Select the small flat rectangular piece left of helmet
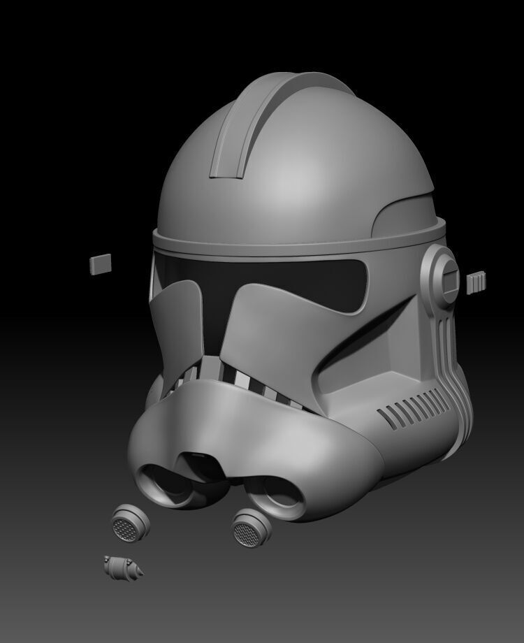The image size is (524, 643). [101, 264]
